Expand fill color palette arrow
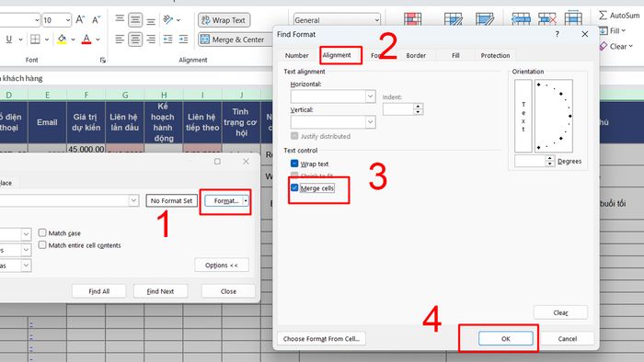The width and height of the screenshot is (644, 362). click(x=73, y=40)
